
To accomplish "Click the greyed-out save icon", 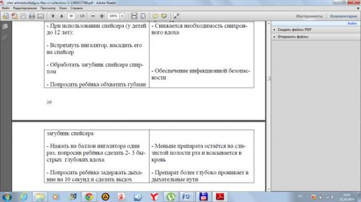I will click(23, 16).
